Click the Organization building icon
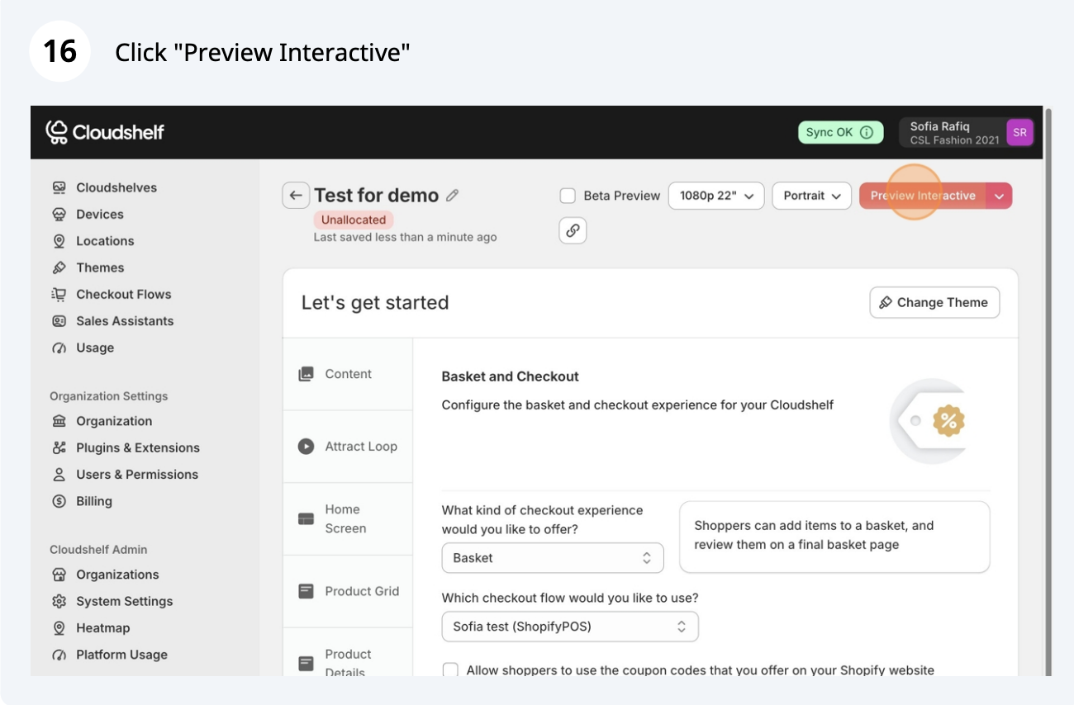The width and height of the screenshot is (1074, 705). [x=59, y=421]
